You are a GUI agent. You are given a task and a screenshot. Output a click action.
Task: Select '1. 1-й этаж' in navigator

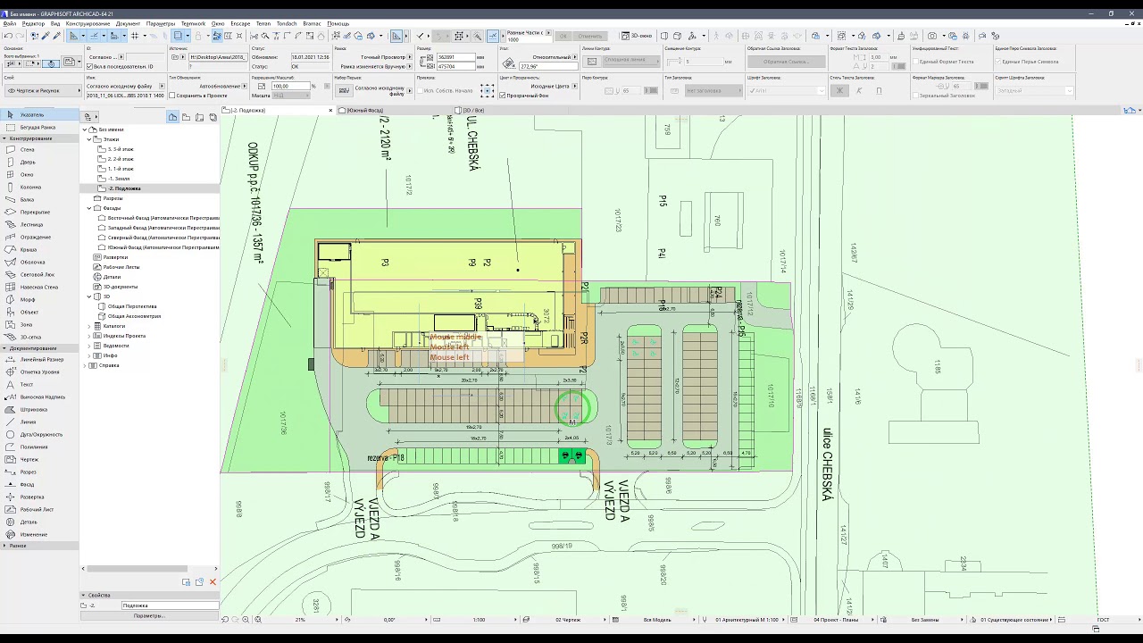(121, 169)
